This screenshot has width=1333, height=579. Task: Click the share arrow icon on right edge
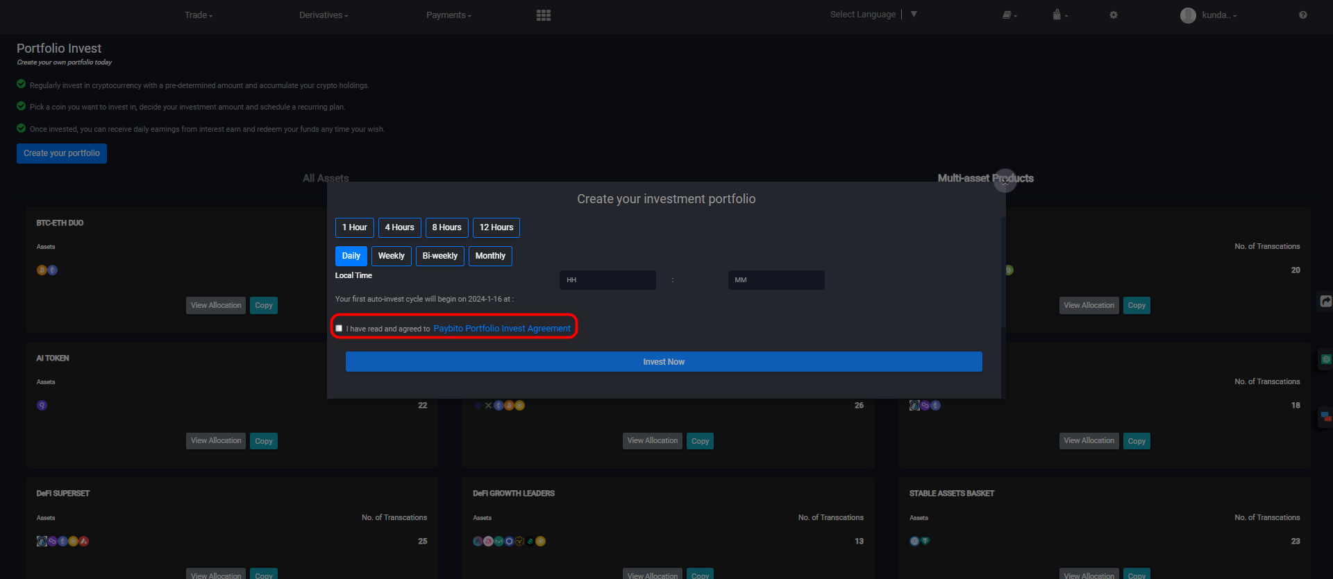[x=1325, y=302]
